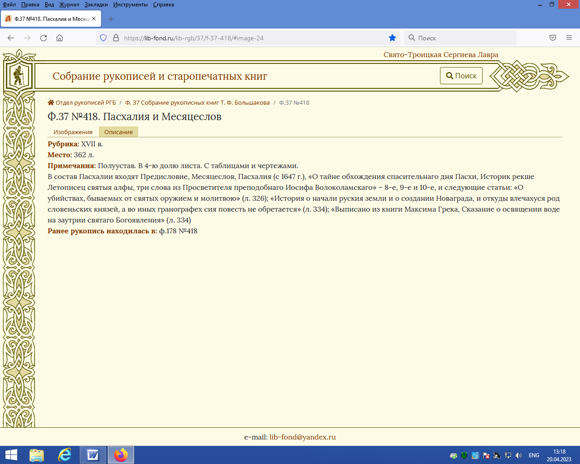Go to Ф. 37 Собрание Большакова breadcrumb
The height and width of the screenshot is (464, 580).
(x=197, y=103)
